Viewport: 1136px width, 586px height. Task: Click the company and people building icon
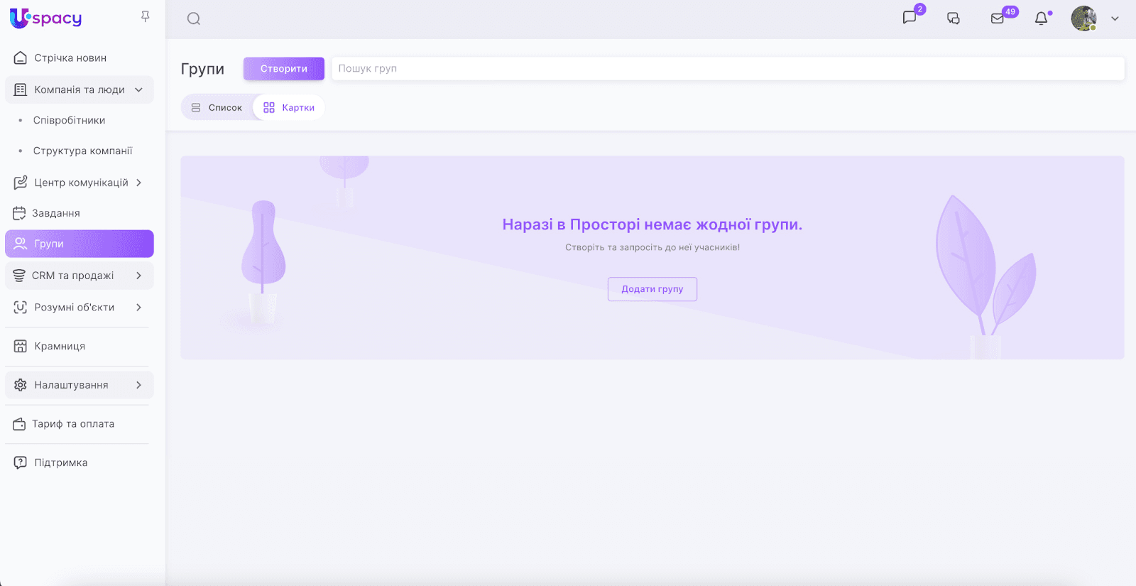(21, 90)
